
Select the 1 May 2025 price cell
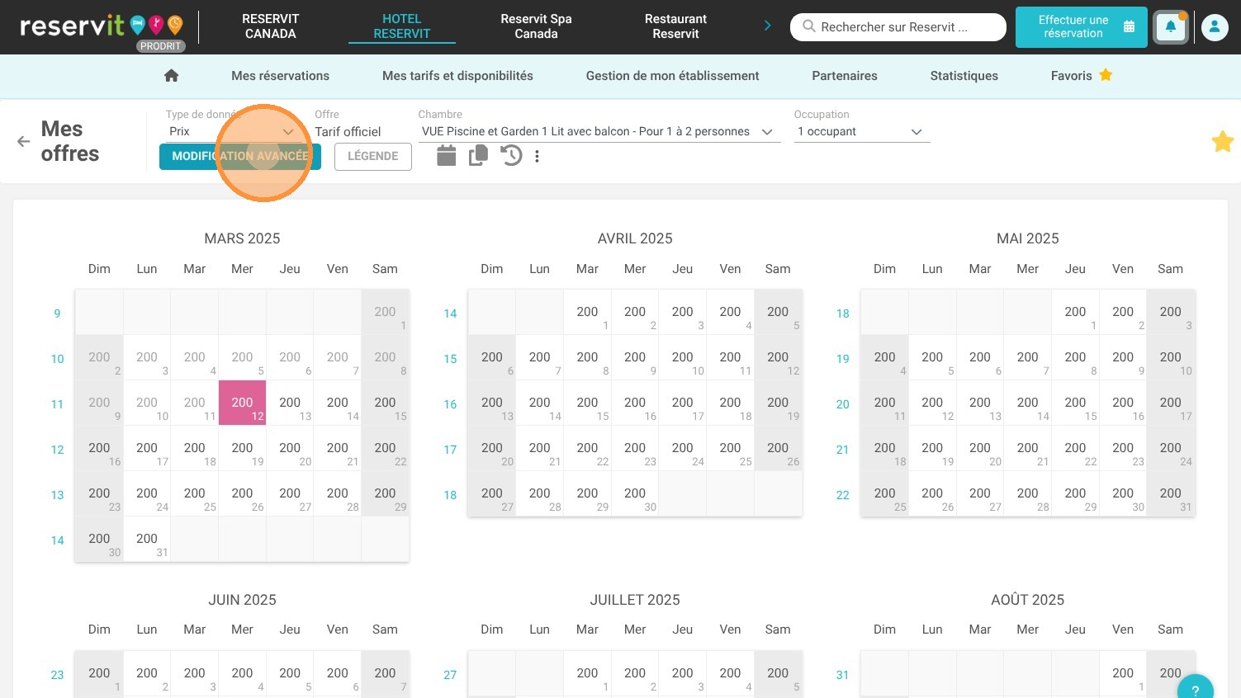(1075, 312)
